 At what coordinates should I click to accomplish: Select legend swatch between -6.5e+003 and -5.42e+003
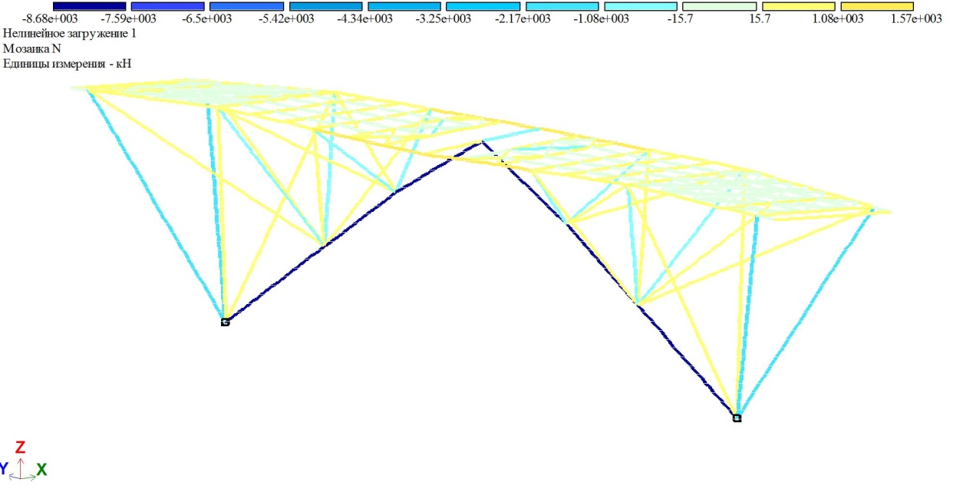(x=246, y=6)
